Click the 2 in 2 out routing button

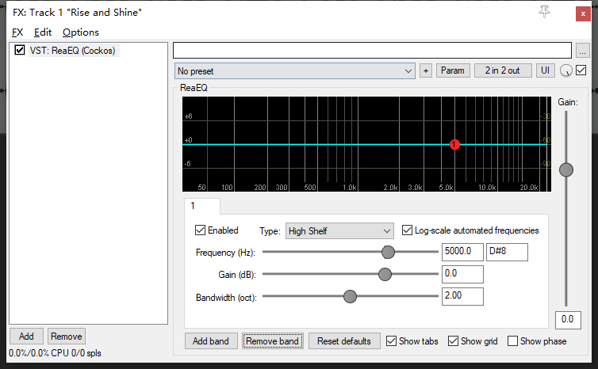(503, 70)
